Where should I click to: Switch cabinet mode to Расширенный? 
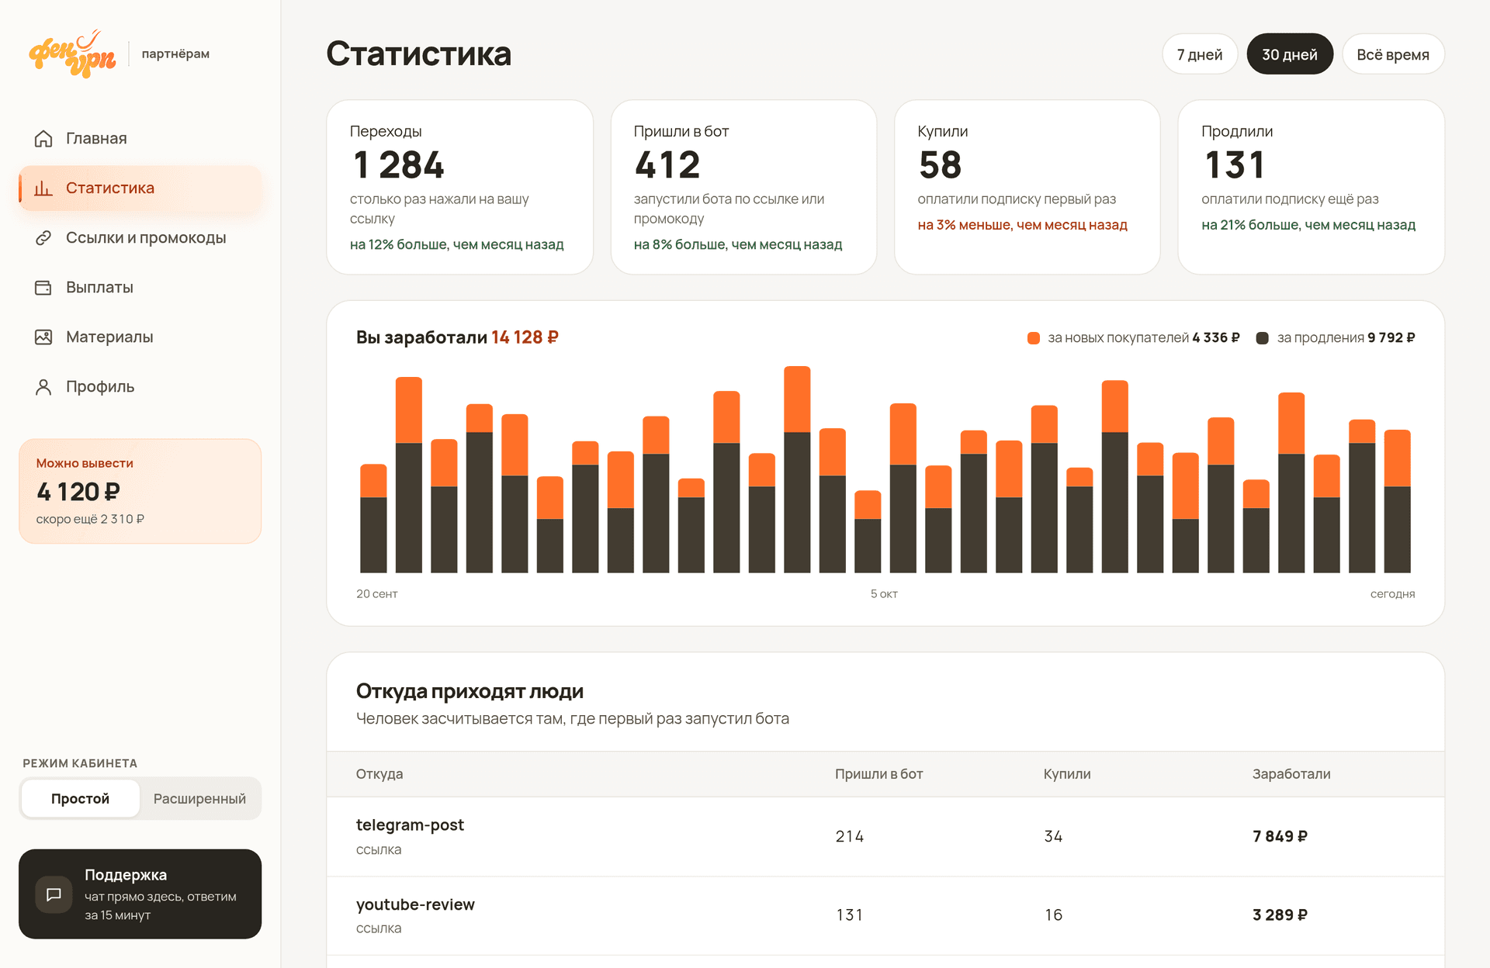click(x=199, y=799)
